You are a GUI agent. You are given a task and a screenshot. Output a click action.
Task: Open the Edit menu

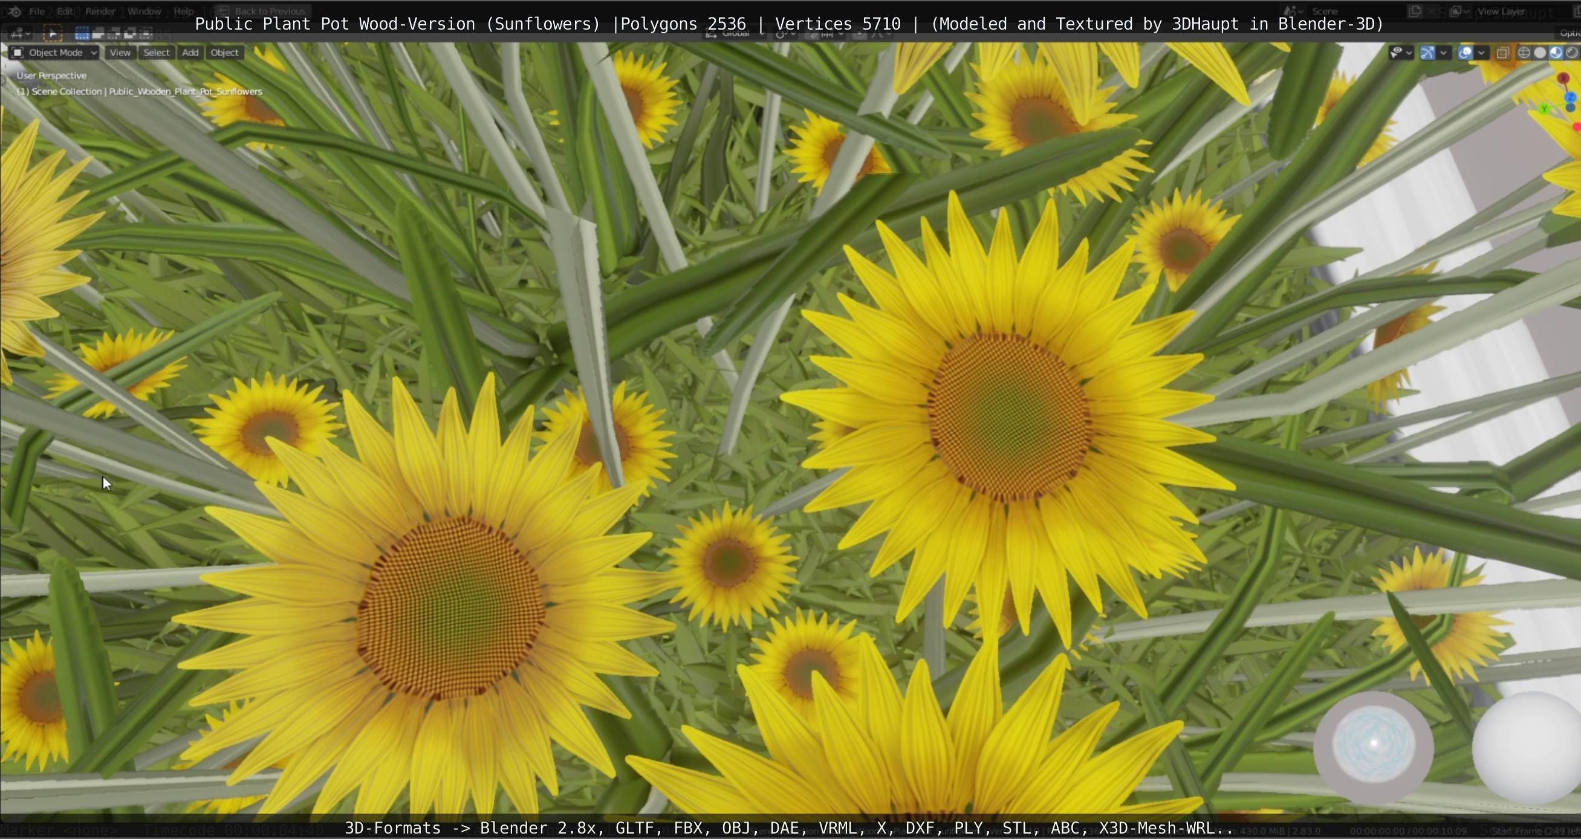65,11
